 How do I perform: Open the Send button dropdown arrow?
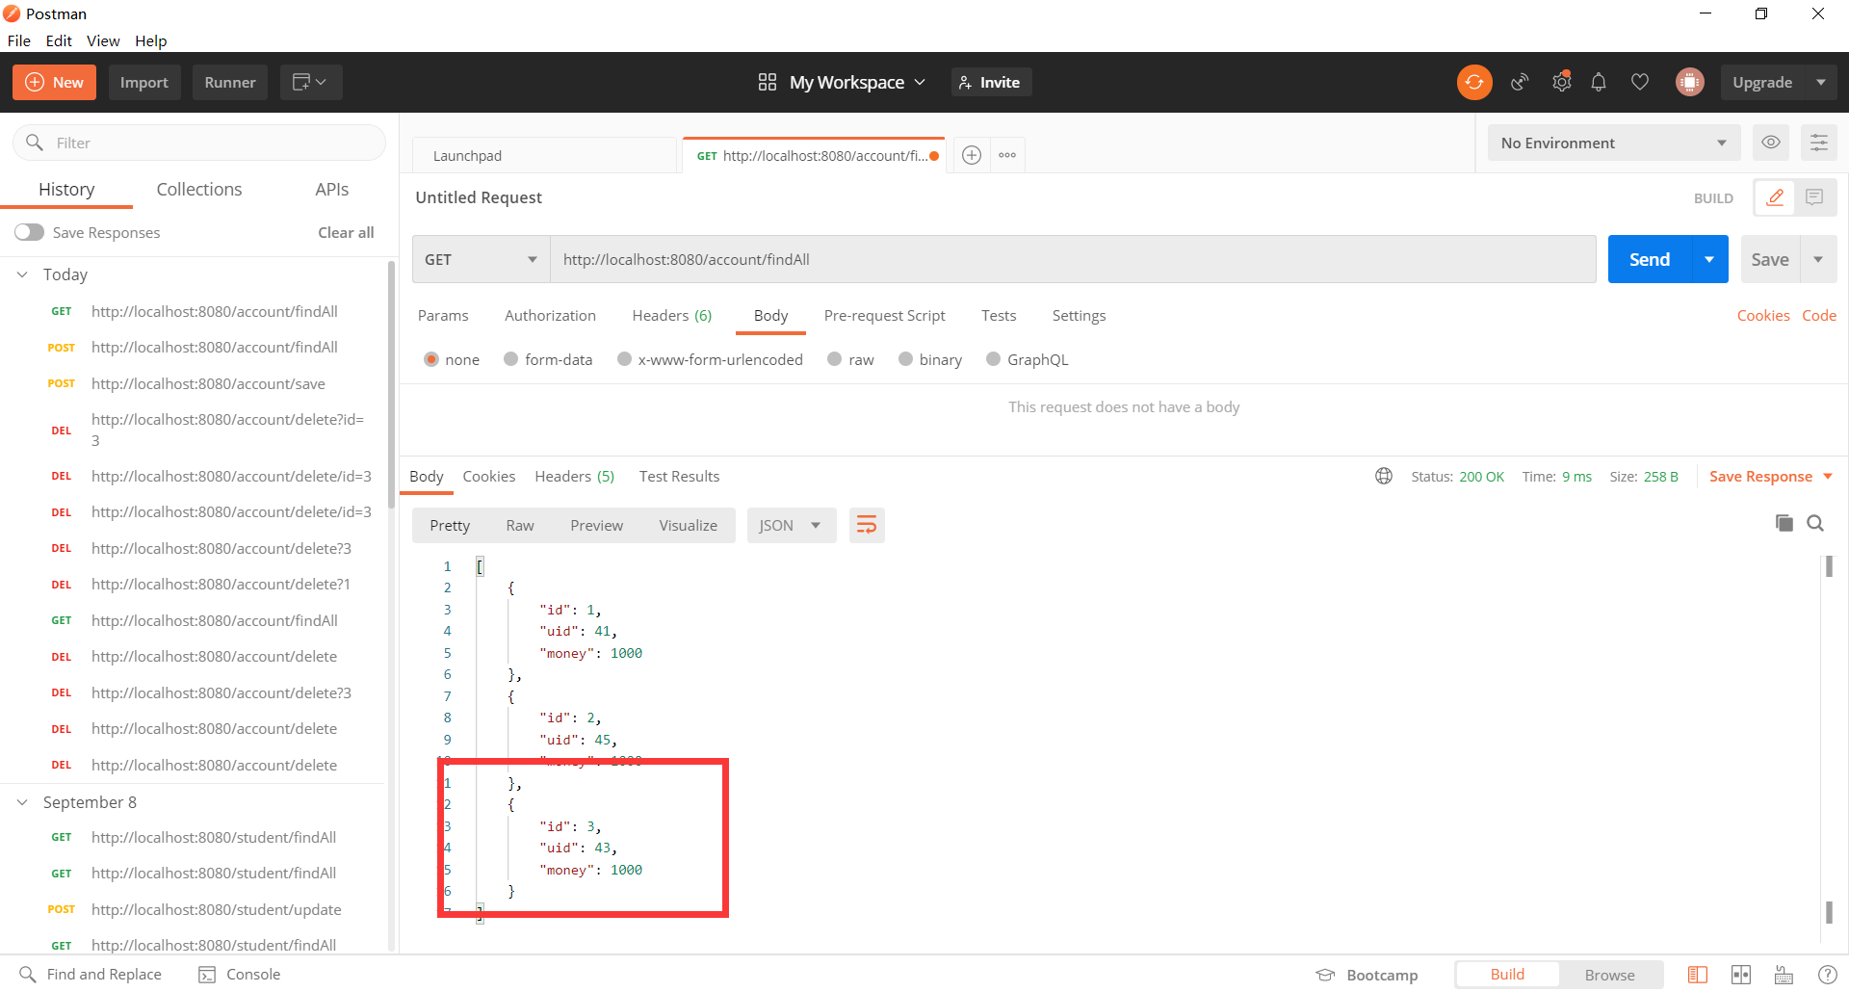pyautogui.click(x=1709, y=259)
